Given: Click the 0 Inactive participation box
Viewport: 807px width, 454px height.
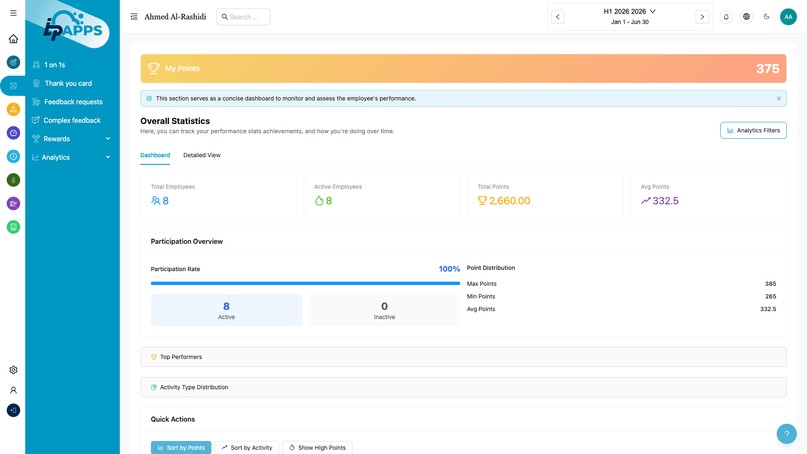Looking at the screenshot, I should [x=385, y=310].
